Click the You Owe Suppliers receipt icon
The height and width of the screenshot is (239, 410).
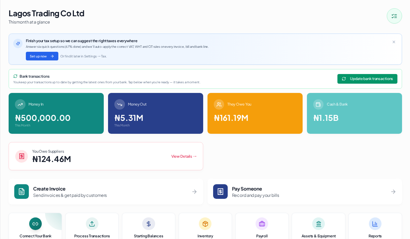pyautogui.click(x=22, y=156)
